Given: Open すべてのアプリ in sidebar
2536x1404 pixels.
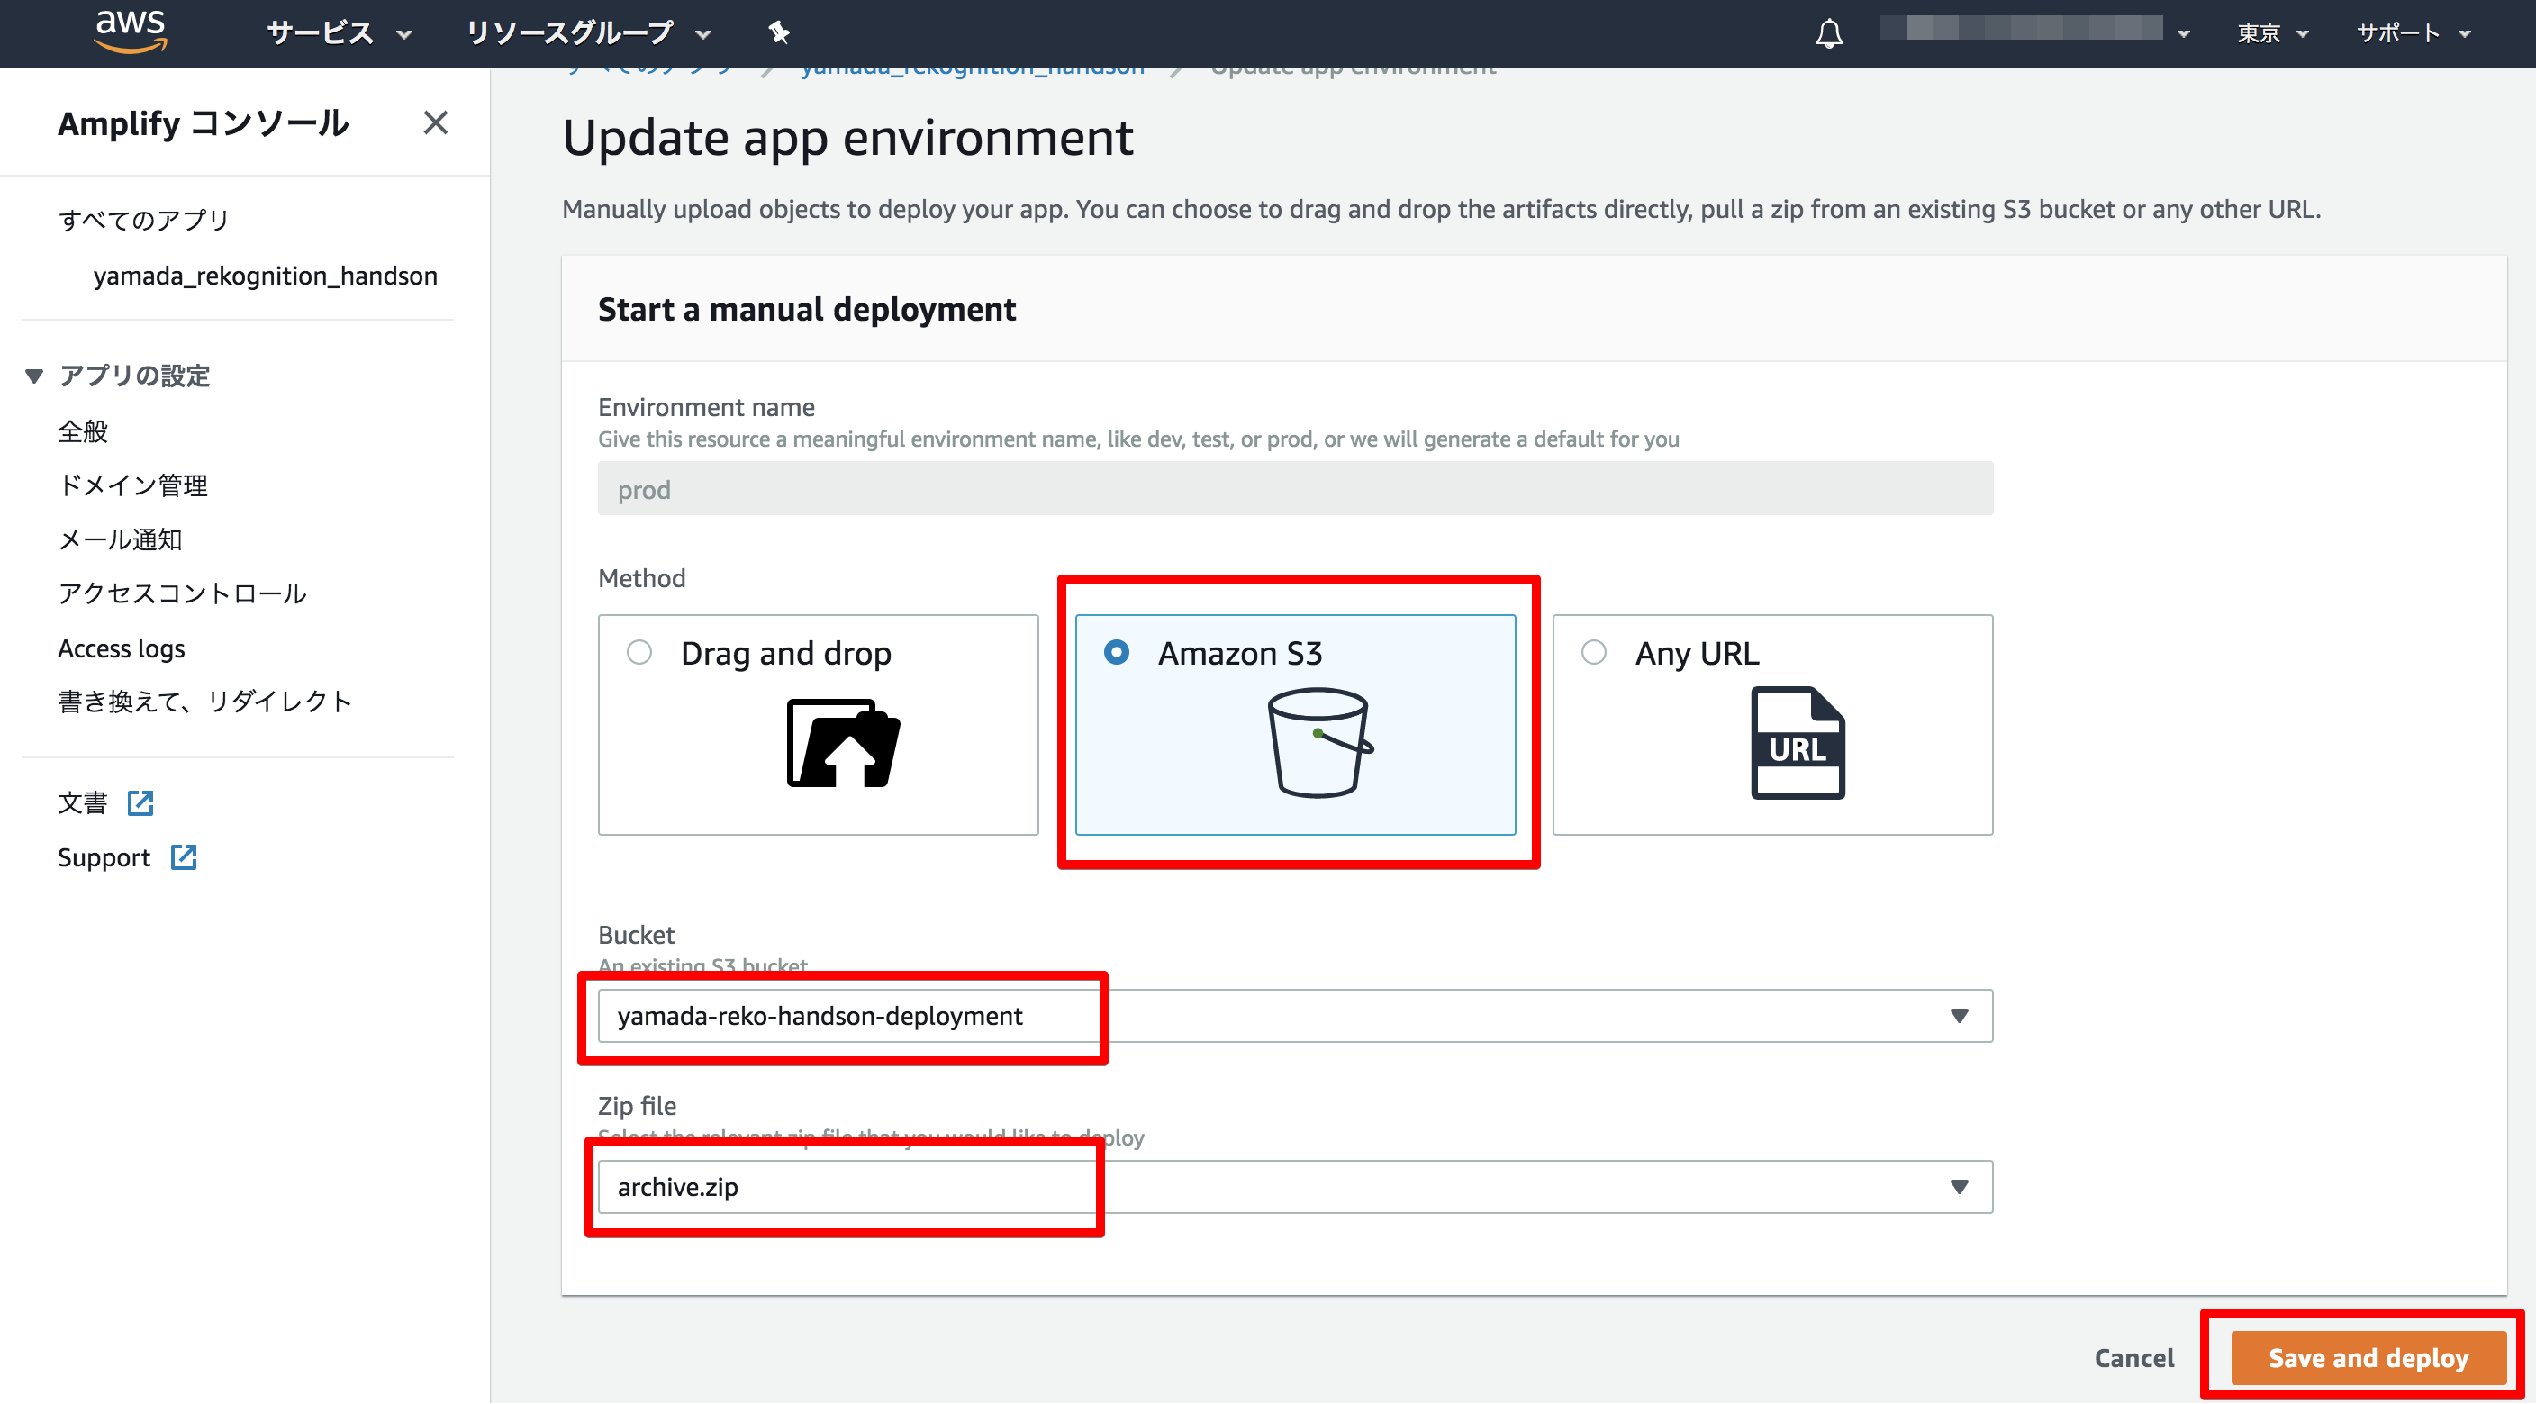Looking at the screenshot, I should click(x=144, y=220).
